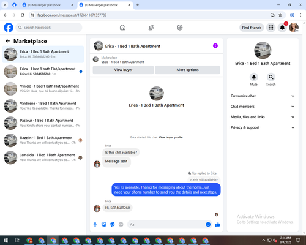The width and height of the screenshot is (306, 245).
Task: Bookmark this page star icon
Action: tap(280, 15)
